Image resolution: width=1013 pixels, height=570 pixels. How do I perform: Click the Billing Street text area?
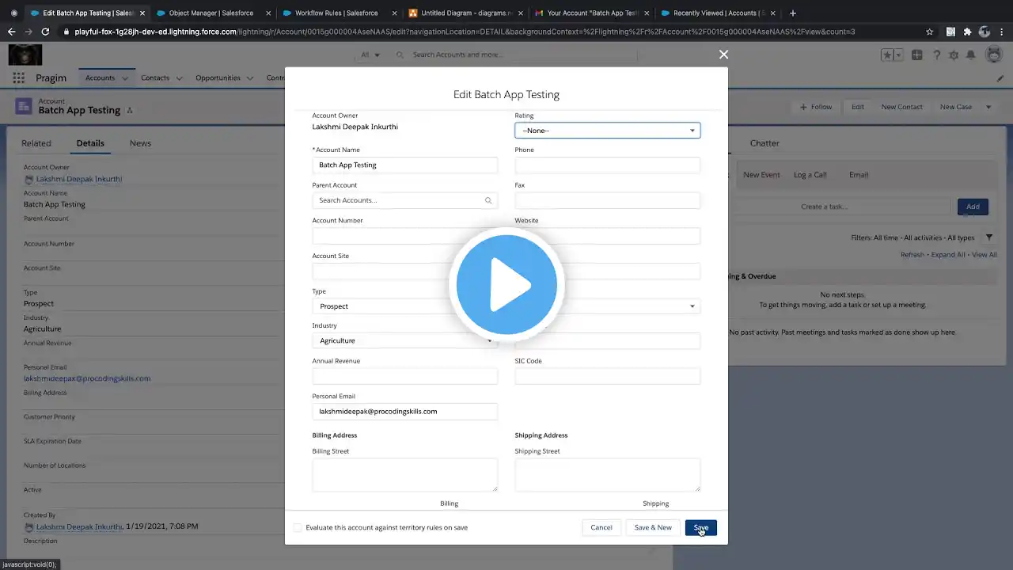pyautogui.click(x=405, y=475)
